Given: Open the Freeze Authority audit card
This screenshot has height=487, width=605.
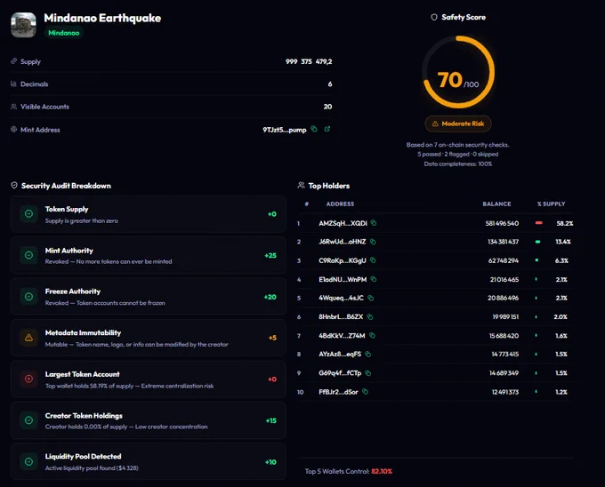Looking at the screenshot, I should (x=149, y=296).
